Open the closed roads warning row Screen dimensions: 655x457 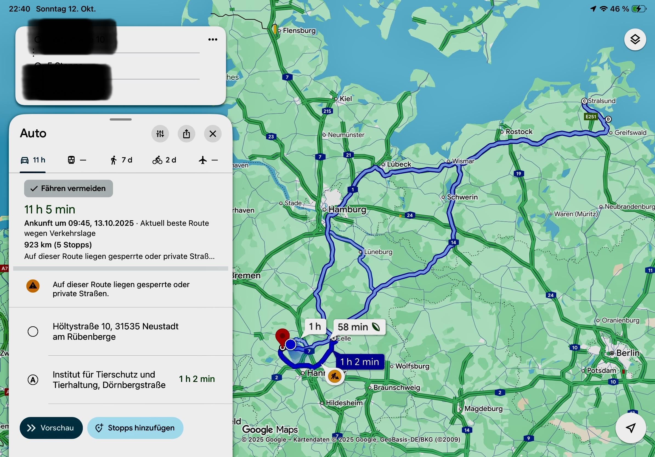[121, 289]
